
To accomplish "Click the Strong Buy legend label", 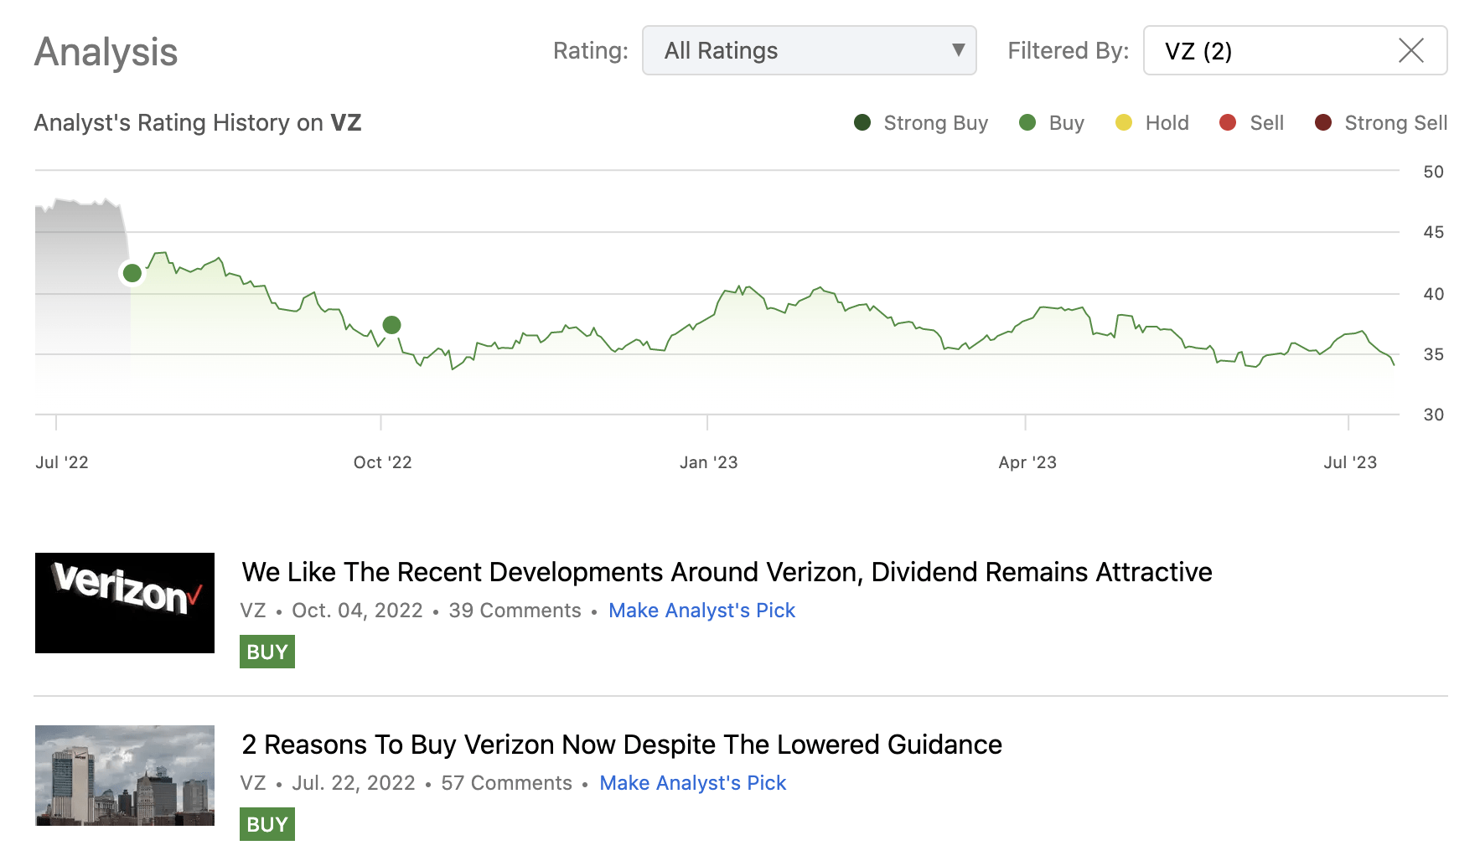I will [936, 122].
